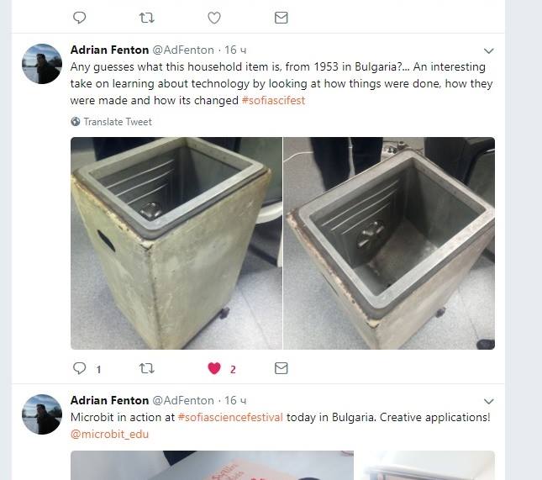Click the globe icon beside Translate Tweet
542x480 pixels.
[x=76, y=121]
